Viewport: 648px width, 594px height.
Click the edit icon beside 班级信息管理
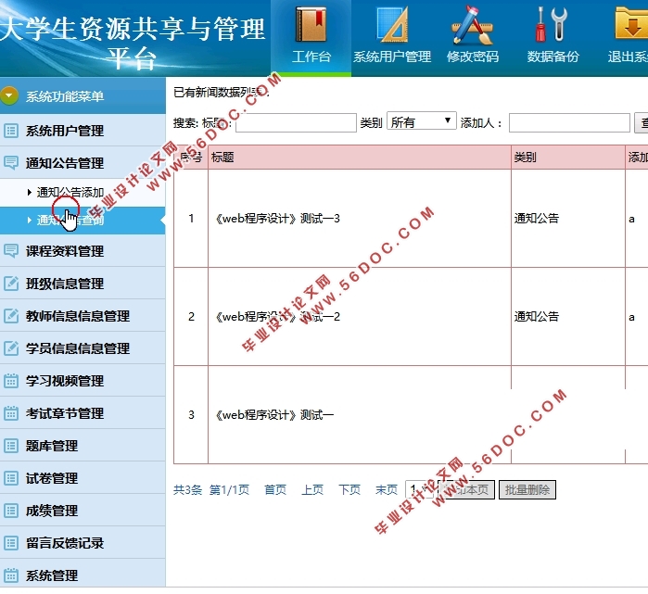(11, 284)
